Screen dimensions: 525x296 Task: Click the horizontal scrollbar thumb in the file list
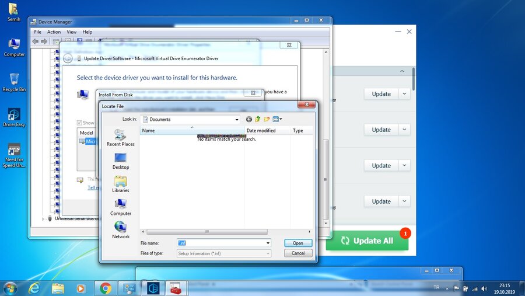[207, 232]
